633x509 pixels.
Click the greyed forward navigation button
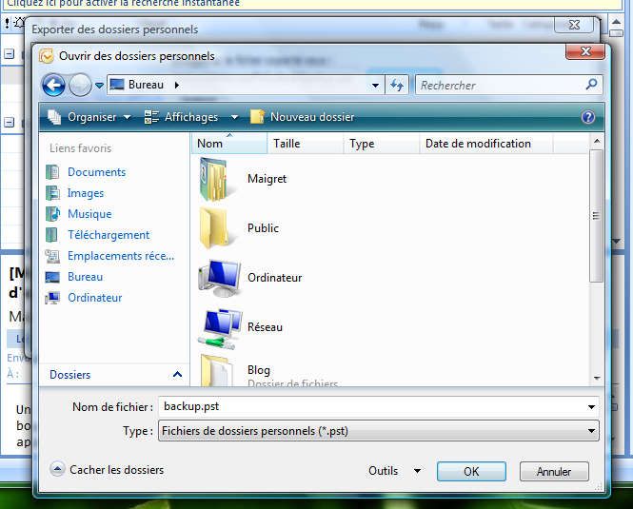tap(80, 86)
